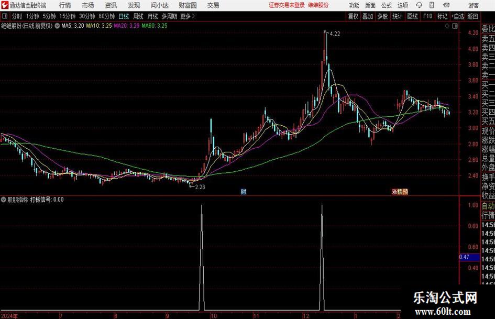The image size is (495, 319).
Task: Click the MA10: 3.25 value
Action: coord(99,26)
